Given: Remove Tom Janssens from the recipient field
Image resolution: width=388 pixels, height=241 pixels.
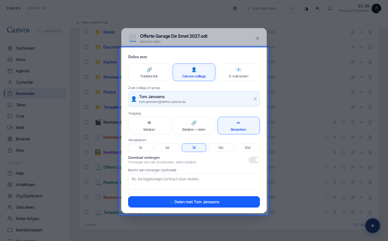Looking at the screenshot, I should pos(255,99).
